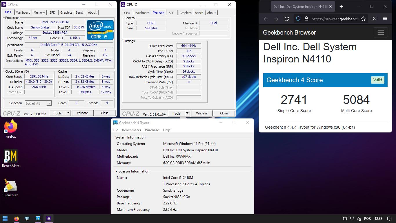Open taskbar clock showing 12:38
396x223 pixels.
pyautogui.click(x=378, y=219)
